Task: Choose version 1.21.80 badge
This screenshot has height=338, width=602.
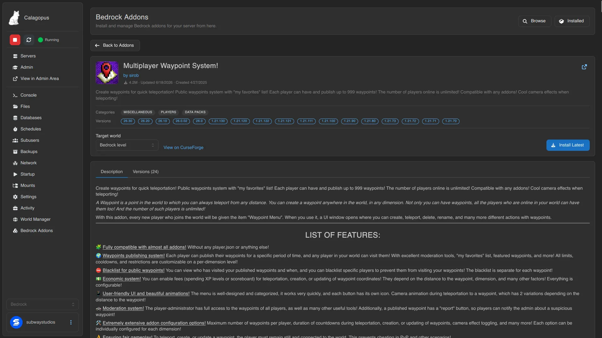Action: pos(370,121)
